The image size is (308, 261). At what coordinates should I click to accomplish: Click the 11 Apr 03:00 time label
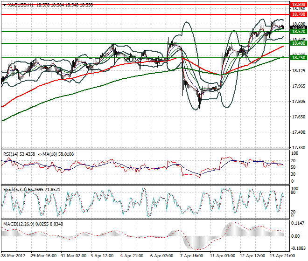(x=223, y=256)
